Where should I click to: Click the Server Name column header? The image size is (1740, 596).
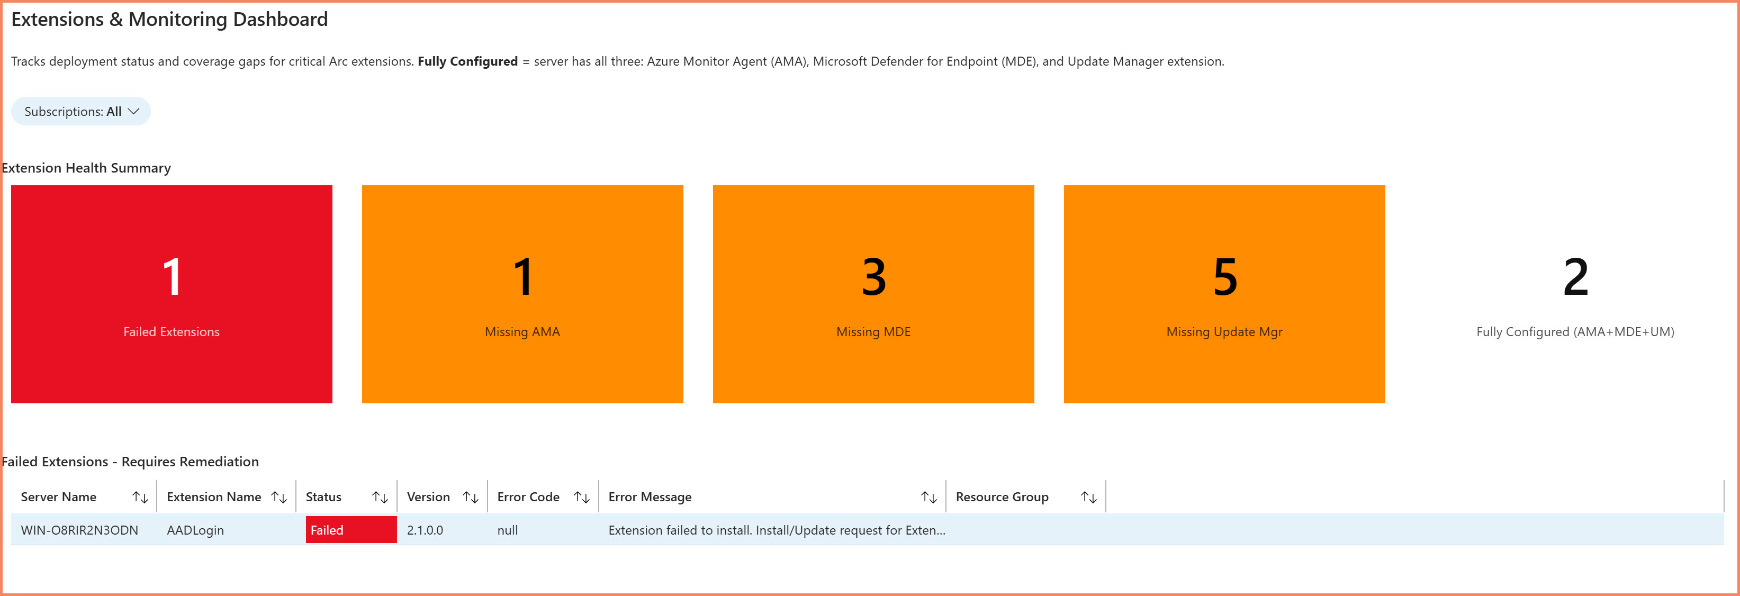pos(59,496)
